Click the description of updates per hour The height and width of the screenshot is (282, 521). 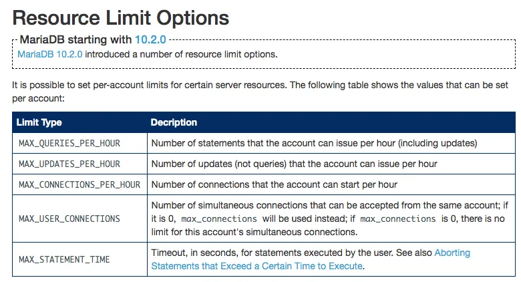point(294,164)
